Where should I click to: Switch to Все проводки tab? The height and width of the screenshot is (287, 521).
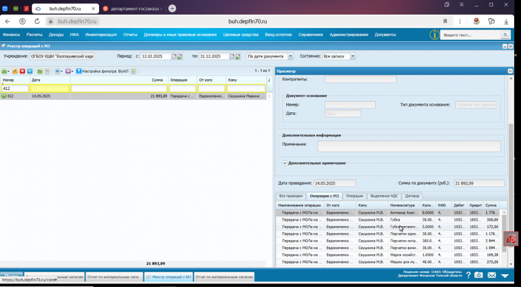point(291,196)
